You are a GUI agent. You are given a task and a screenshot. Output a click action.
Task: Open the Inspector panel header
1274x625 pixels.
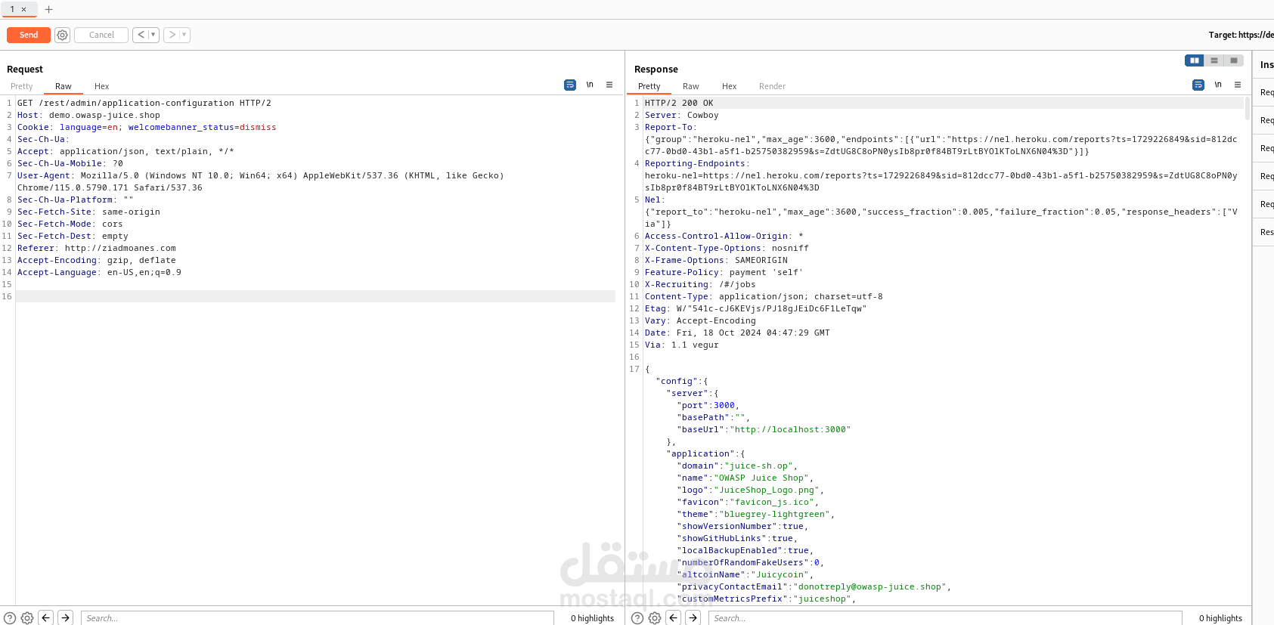click(1266, 65)
